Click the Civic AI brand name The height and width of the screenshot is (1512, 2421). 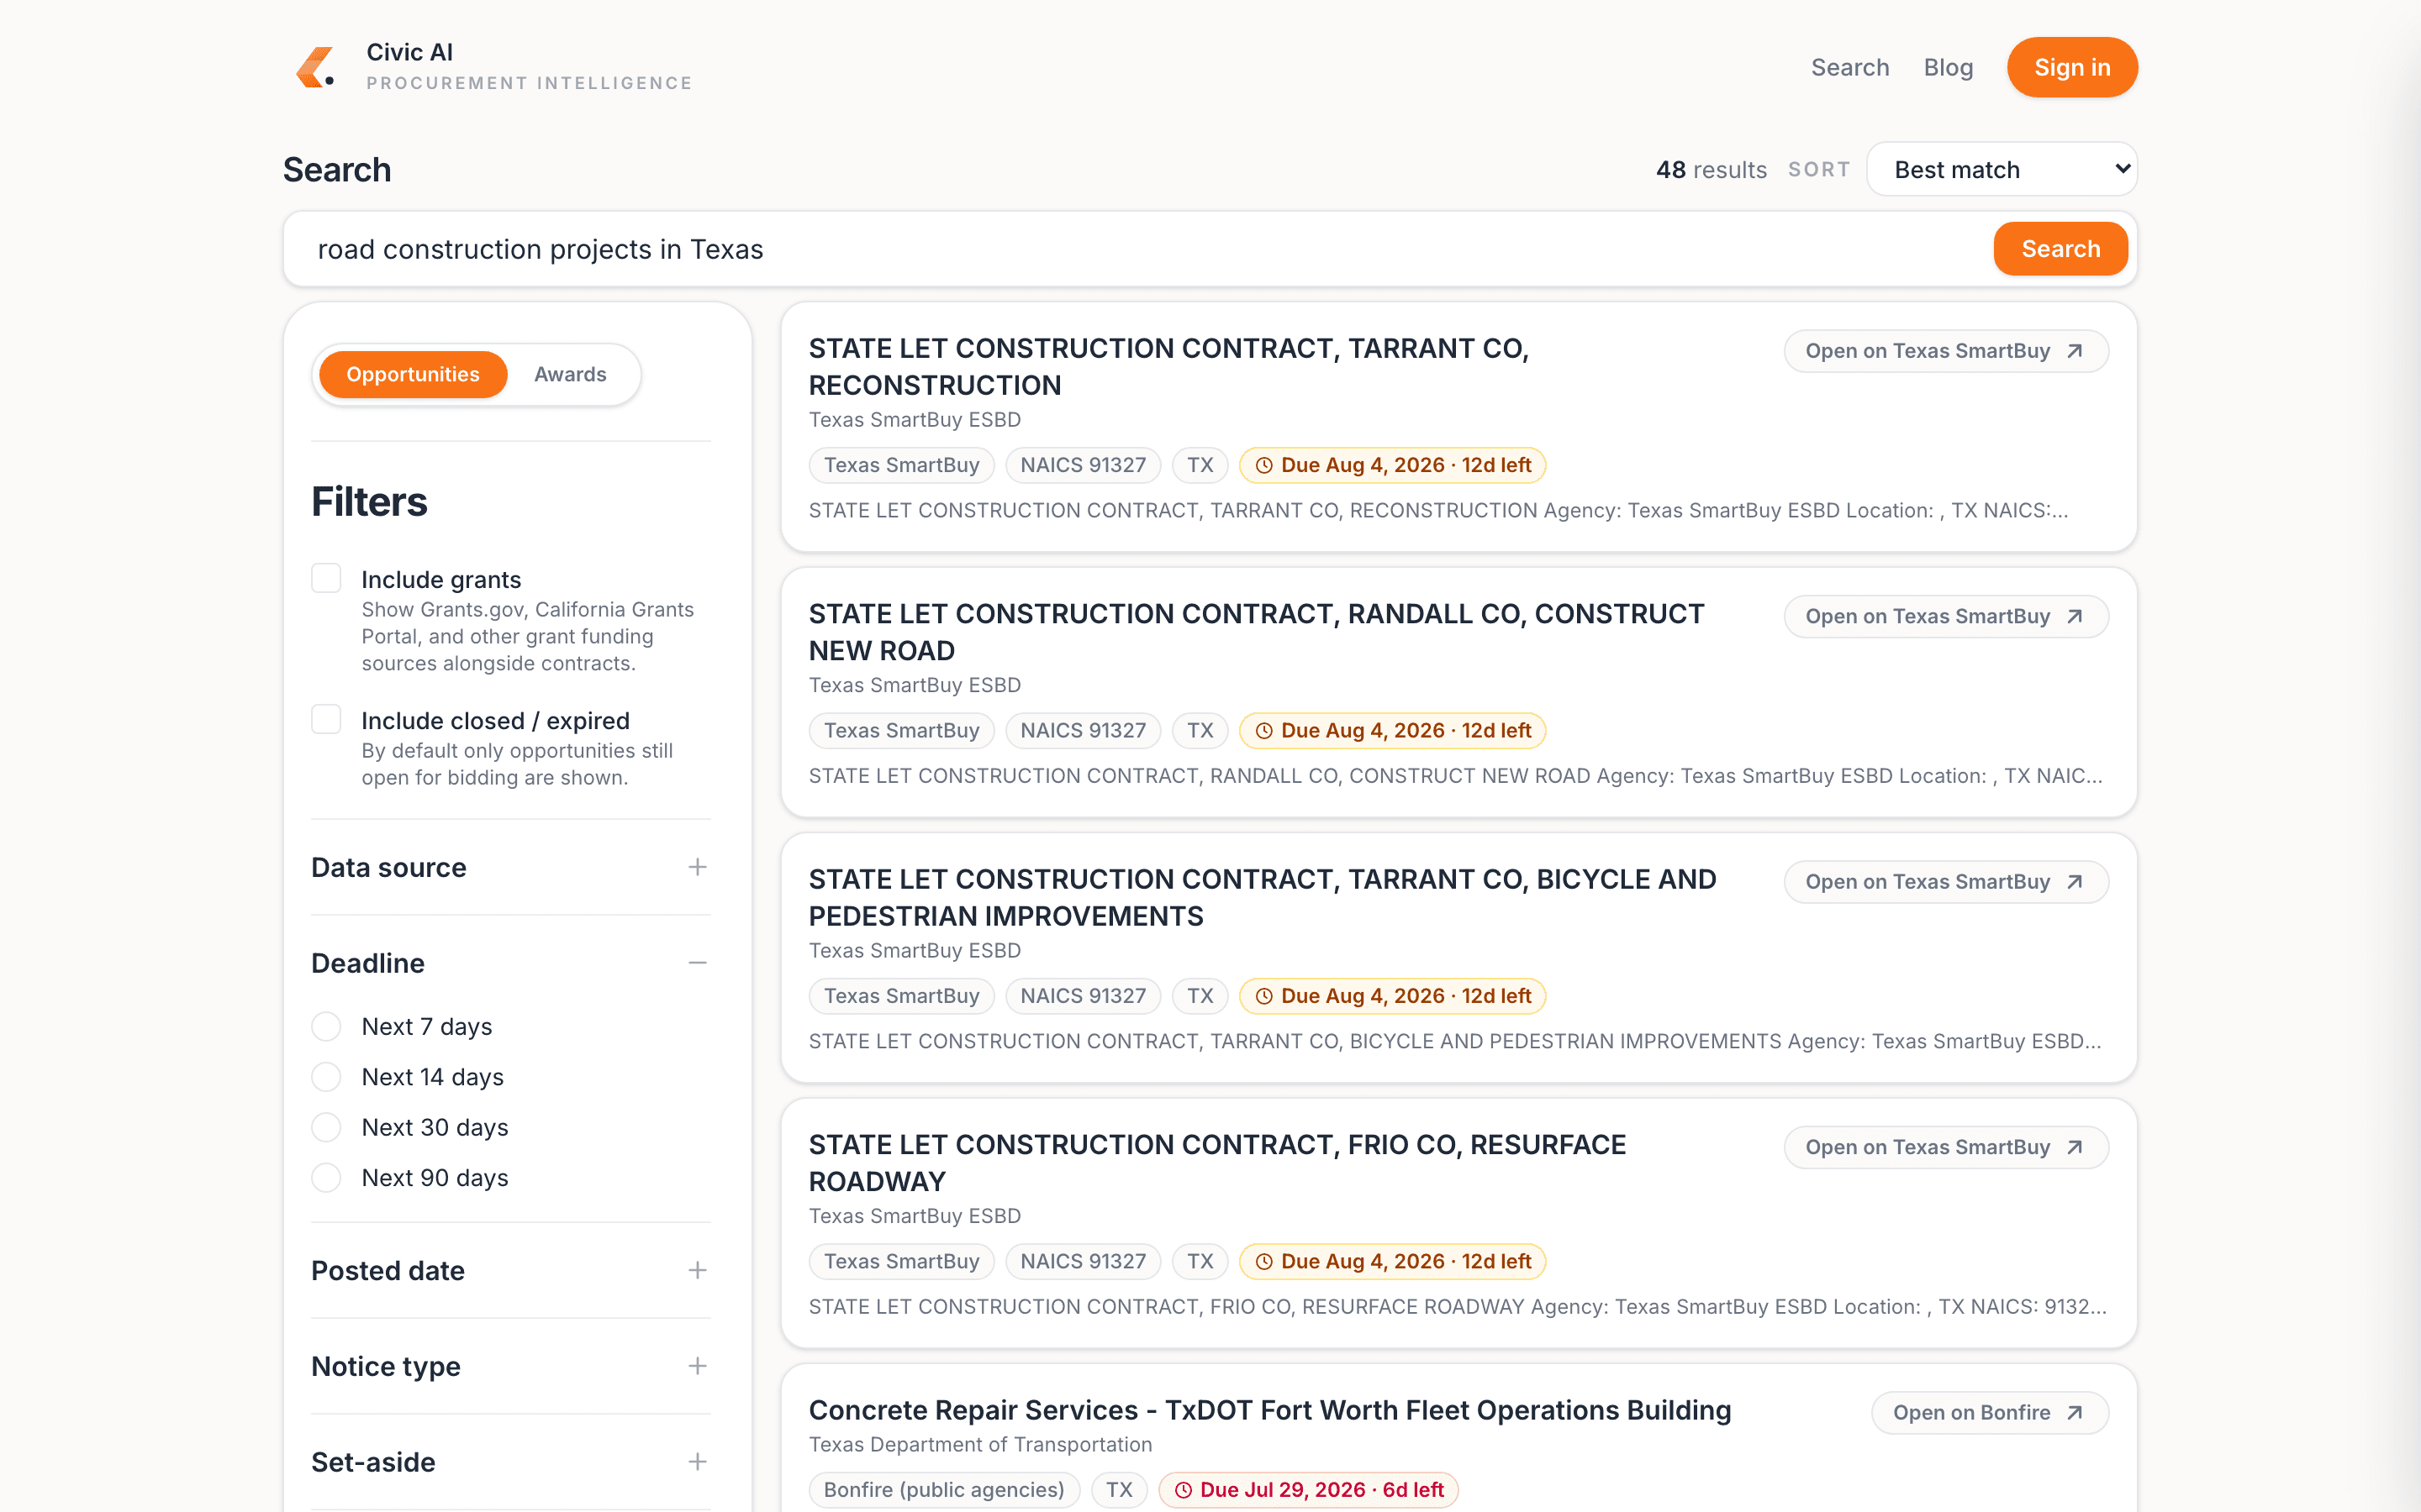tap(409, 52)
